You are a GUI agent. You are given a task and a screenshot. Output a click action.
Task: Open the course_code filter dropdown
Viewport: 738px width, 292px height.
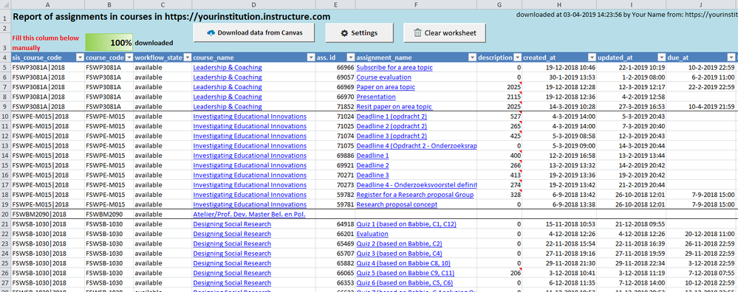tap(128, 58)
